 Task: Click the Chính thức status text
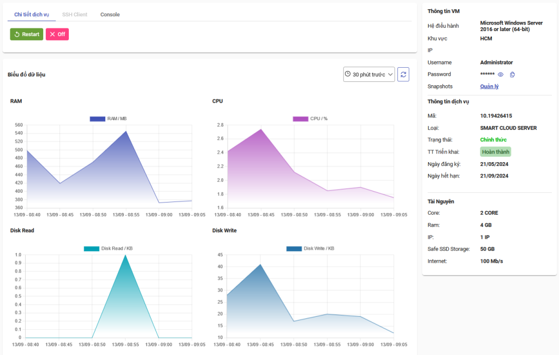[493, 140]
